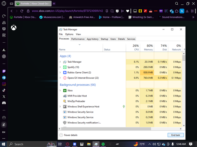Screen dimensions: 197x147
Task: Open the Options menu
Action: click(x=69, y=34)
